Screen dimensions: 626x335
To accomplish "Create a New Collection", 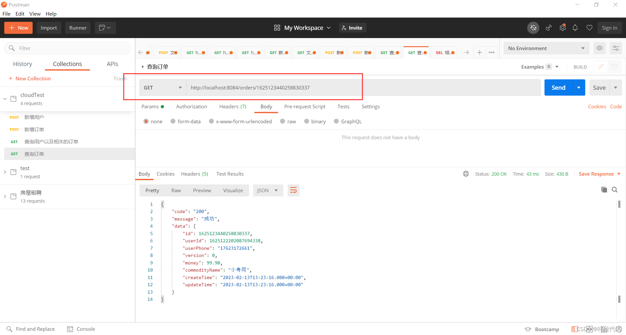I will click(x=30, y=78).
